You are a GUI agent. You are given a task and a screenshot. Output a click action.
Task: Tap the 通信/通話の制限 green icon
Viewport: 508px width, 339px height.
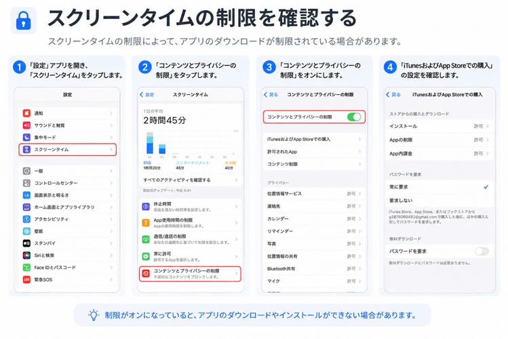(146, 239)
